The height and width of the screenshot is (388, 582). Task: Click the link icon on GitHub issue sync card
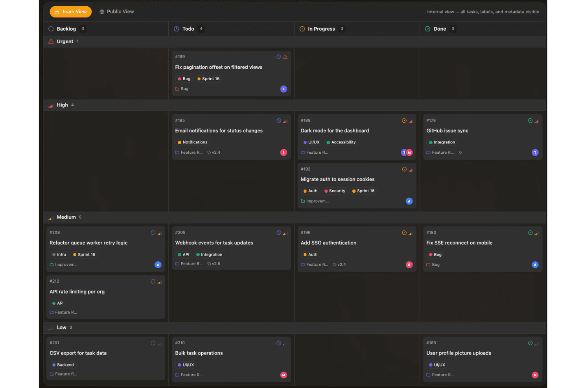(460, 153)
